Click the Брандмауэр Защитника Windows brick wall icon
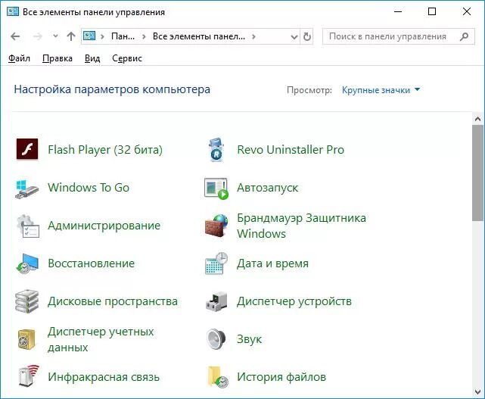Screen dimensions: 485x399 [x=216, y=226]
